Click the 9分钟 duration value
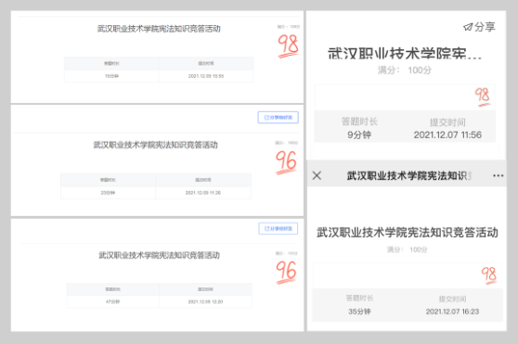 (x=359, y=134)
